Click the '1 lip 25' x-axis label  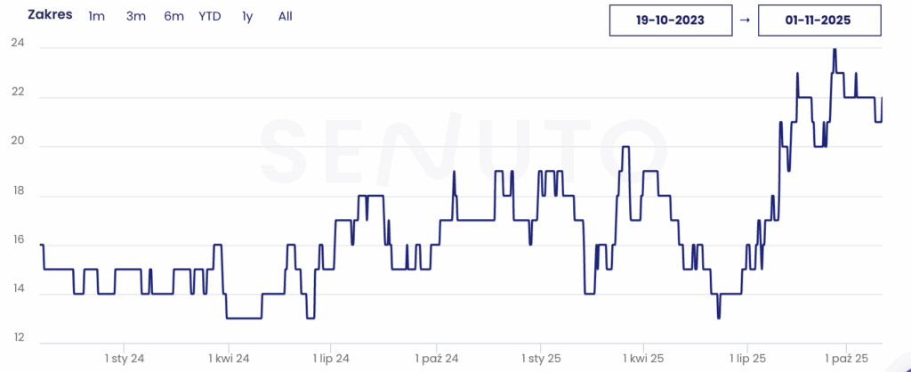(746, 359)
